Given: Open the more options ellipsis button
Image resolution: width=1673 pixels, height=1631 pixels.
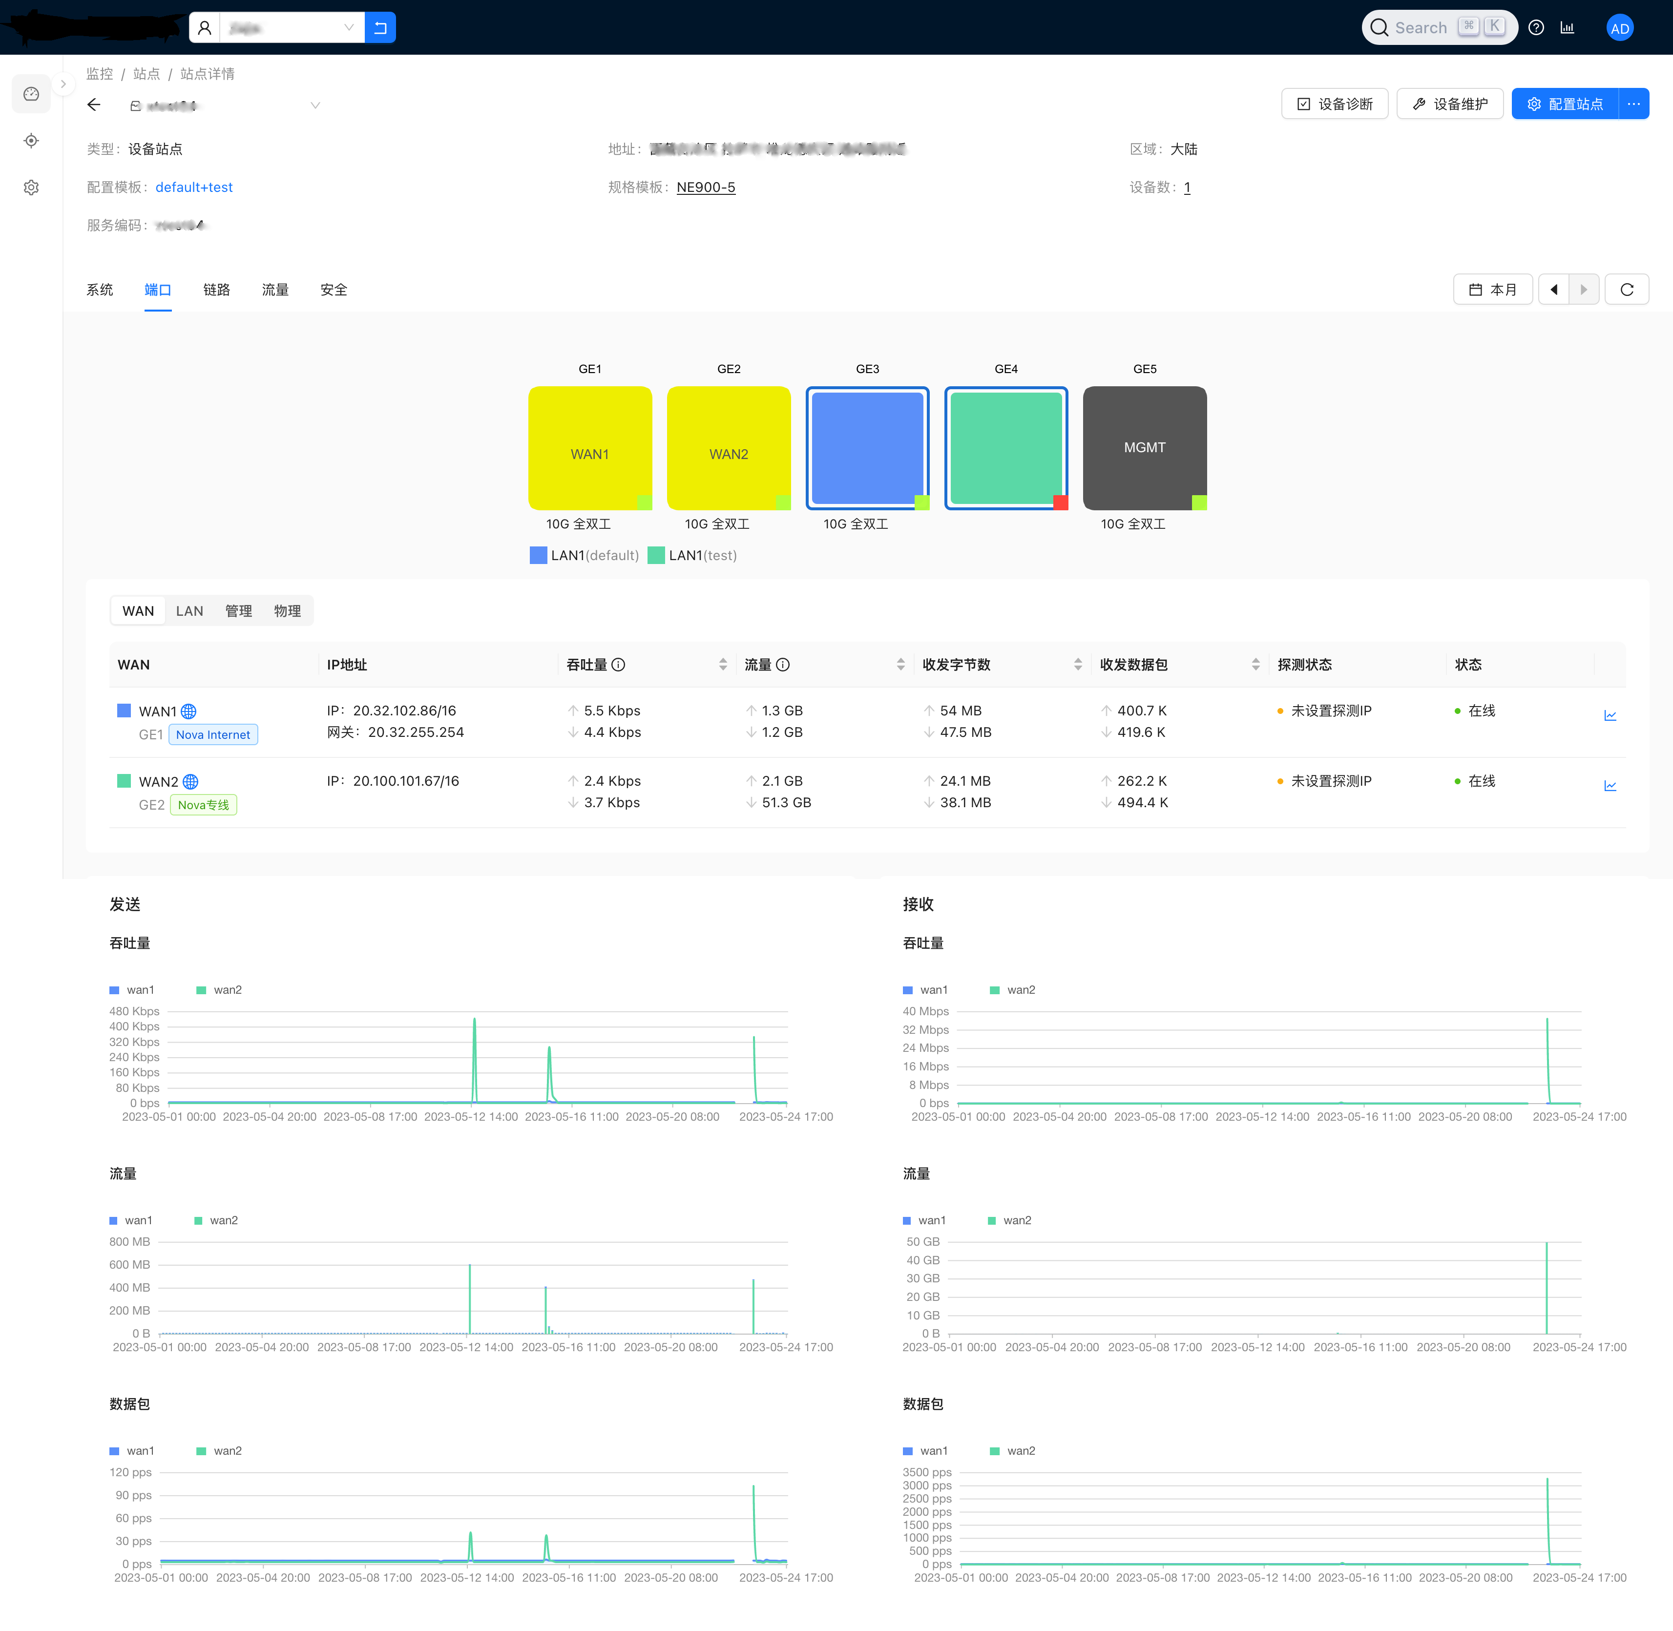Looking at the screenshot, I should [x=1633, y=104].
